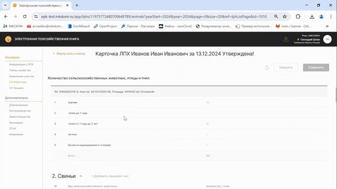Image resolution: width=337 pixels, height=189 pixels.
Task: Open the tab search dropdown arrow
Action: click(x=5, y=5)
